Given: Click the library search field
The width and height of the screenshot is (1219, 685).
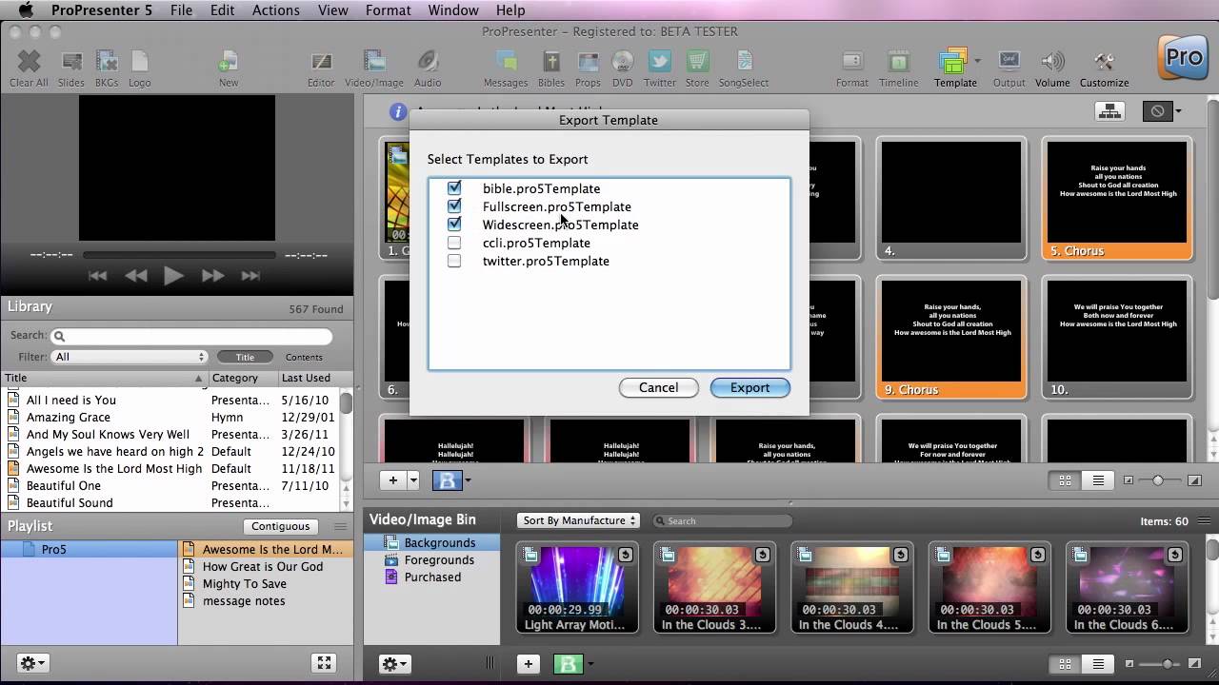Looking at the screenshot, I should [x=191, y=336].
